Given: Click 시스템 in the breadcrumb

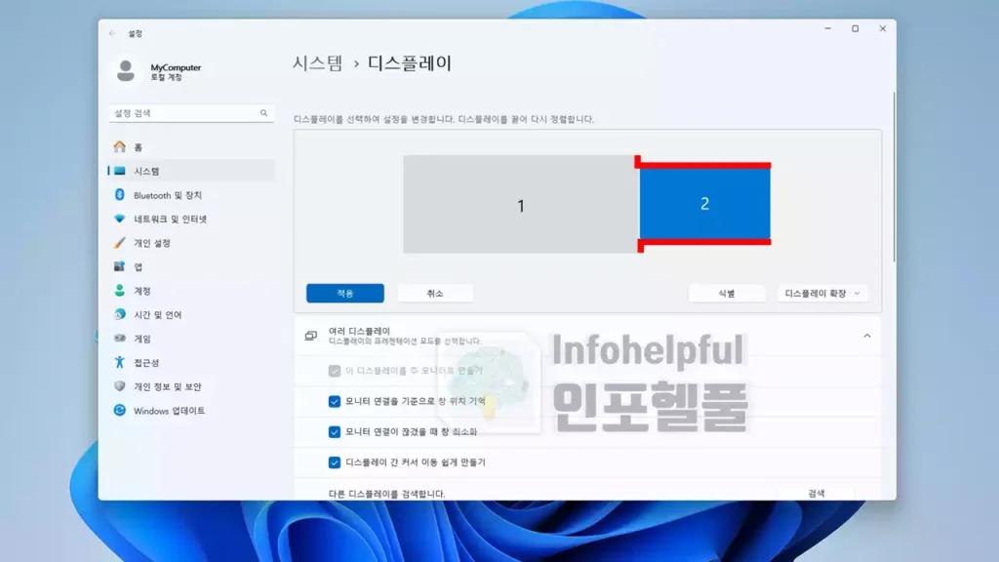Looking at the screenshot, I should pyautogui.click(x=318, y=63).
